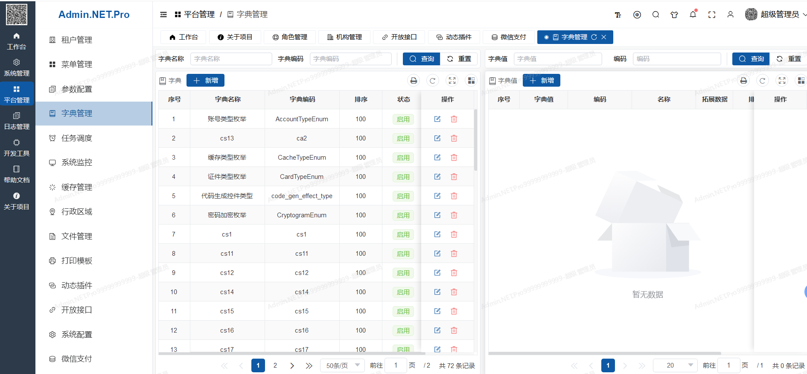Switch to 微信支付 tab
This screenshot has width=807, height=374.
(509, 37)
